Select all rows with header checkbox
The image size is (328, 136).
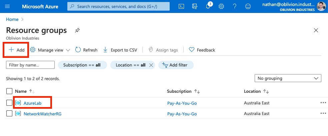pos(9,91)
